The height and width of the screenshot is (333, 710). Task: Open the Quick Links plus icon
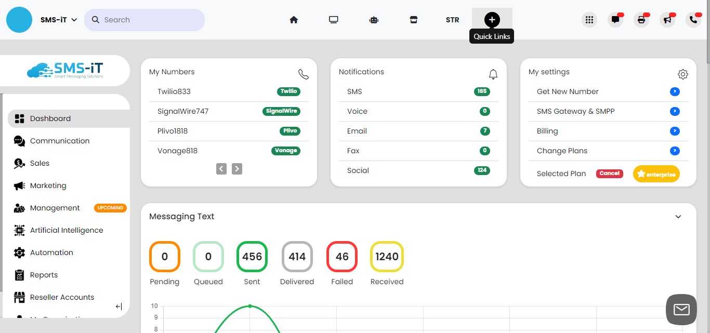[492, 20]
